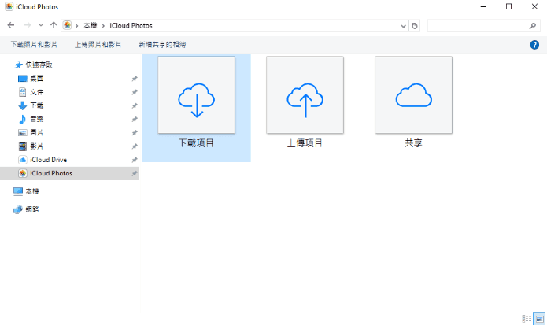Viewport: 547px width, 325px height.
Task: Click the pin icon beside 下載
Action: (x=135, y=105)
